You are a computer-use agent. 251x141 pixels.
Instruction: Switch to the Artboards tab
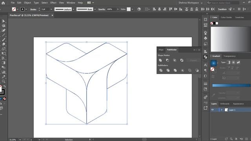pyautogui.click(x=225, y=104)
